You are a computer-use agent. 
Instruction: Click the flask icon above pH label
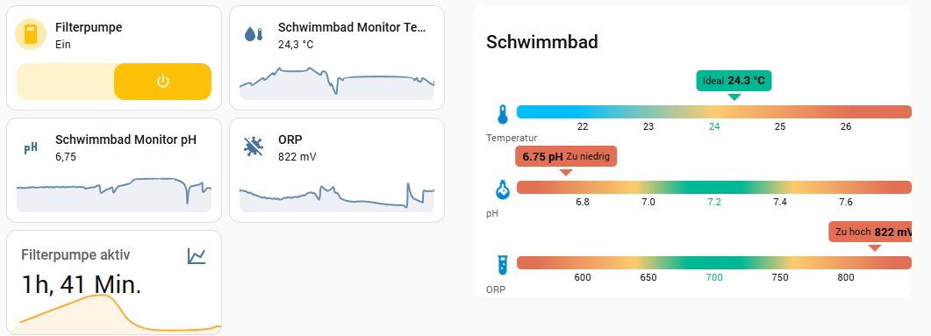[503, 189]
